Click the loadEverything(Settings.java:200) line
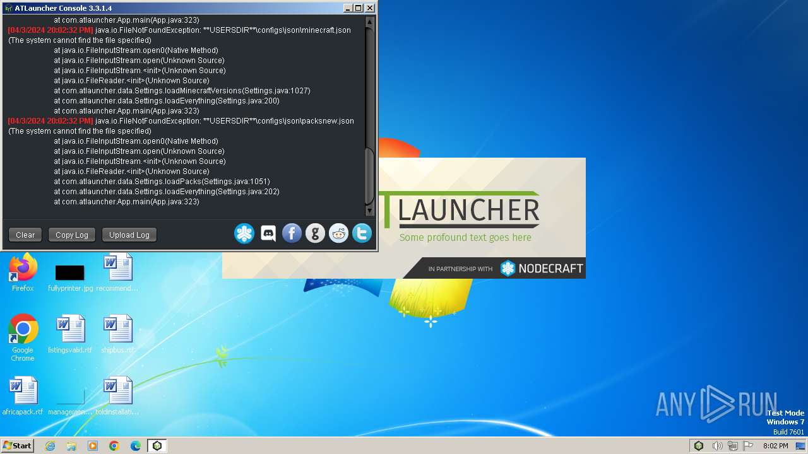Image resolution: width=808 pixels, height=454 pixels. point(167,101)
